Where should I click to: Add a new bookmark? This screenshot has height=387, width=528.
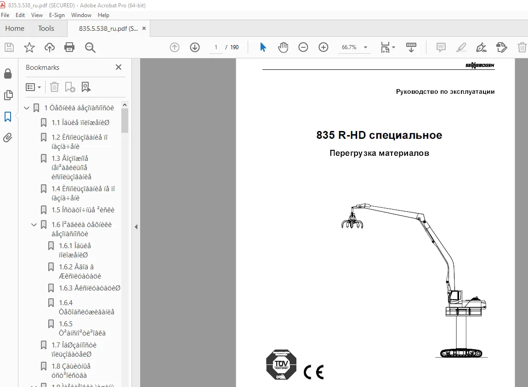(70, 87)
